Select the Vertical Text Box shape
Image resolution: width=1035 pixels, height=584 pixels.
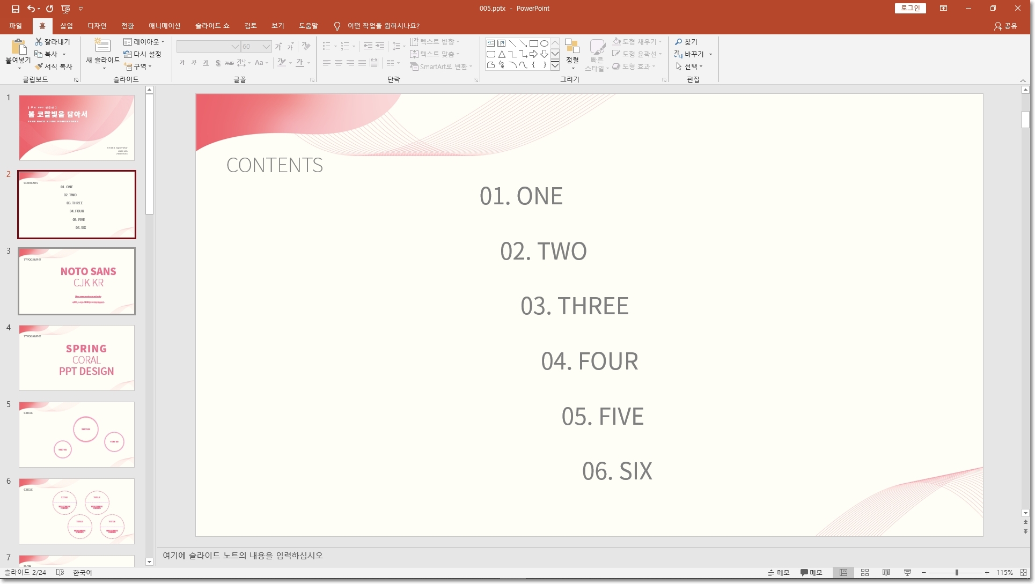tap(501, 43)
